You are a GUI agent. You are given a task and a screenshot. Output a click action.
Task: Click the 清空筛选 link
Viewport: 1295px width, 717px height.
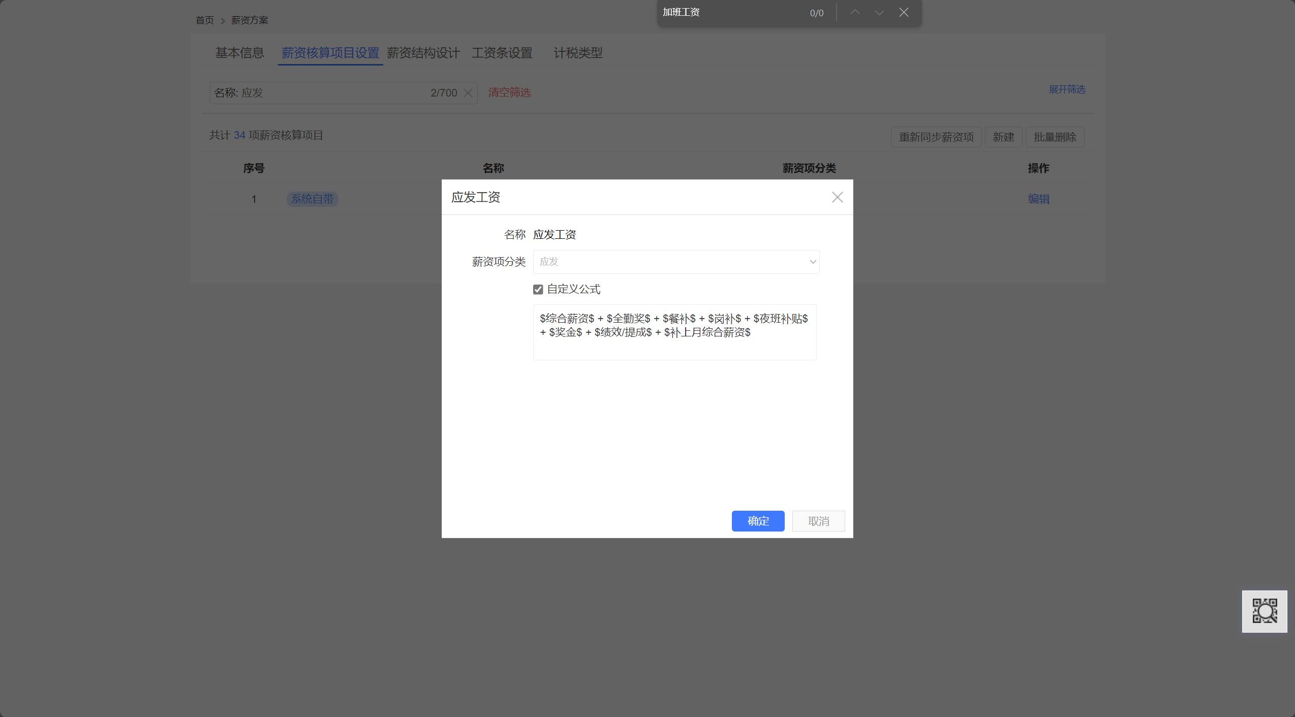pos(509,92)
